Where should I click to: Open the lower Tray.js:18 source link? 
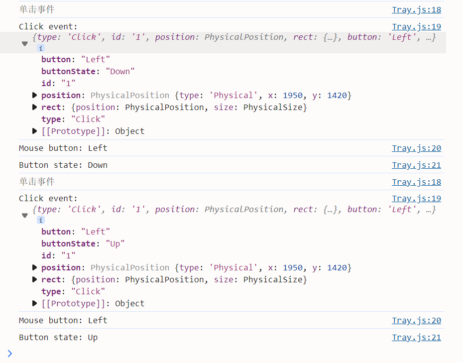point(416,182)
